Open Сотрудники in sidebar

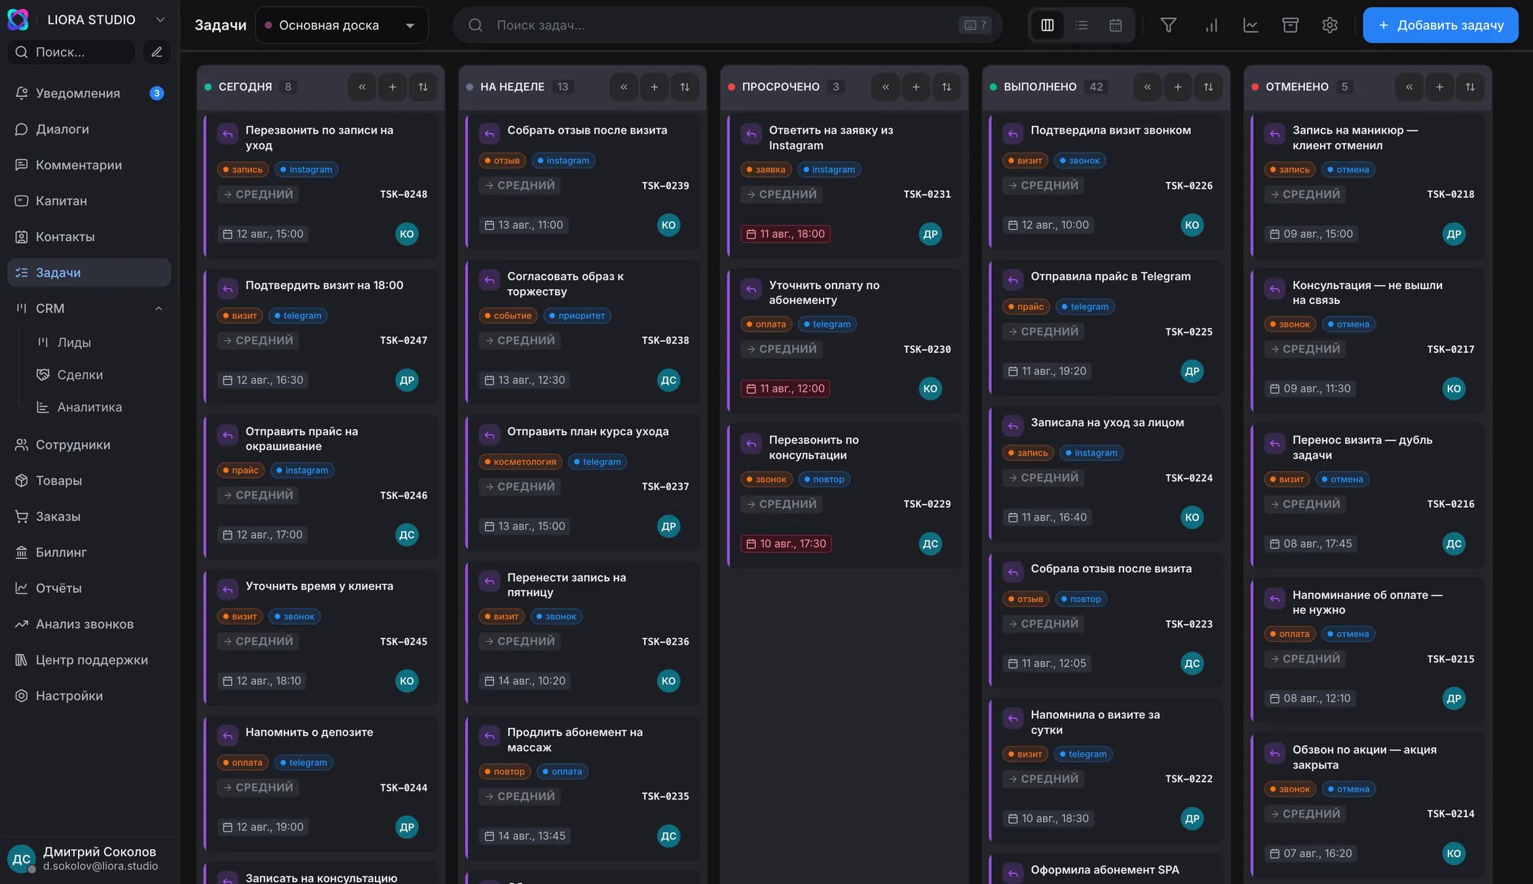(x=89, y=444)
